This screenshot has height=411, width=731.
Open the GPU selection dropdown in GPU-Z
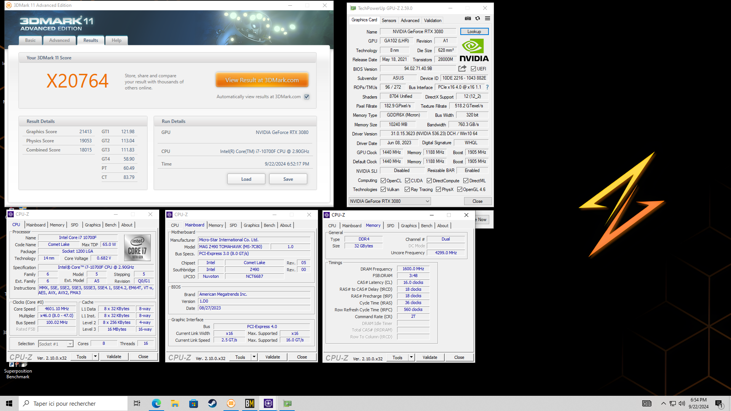point(389,201)
